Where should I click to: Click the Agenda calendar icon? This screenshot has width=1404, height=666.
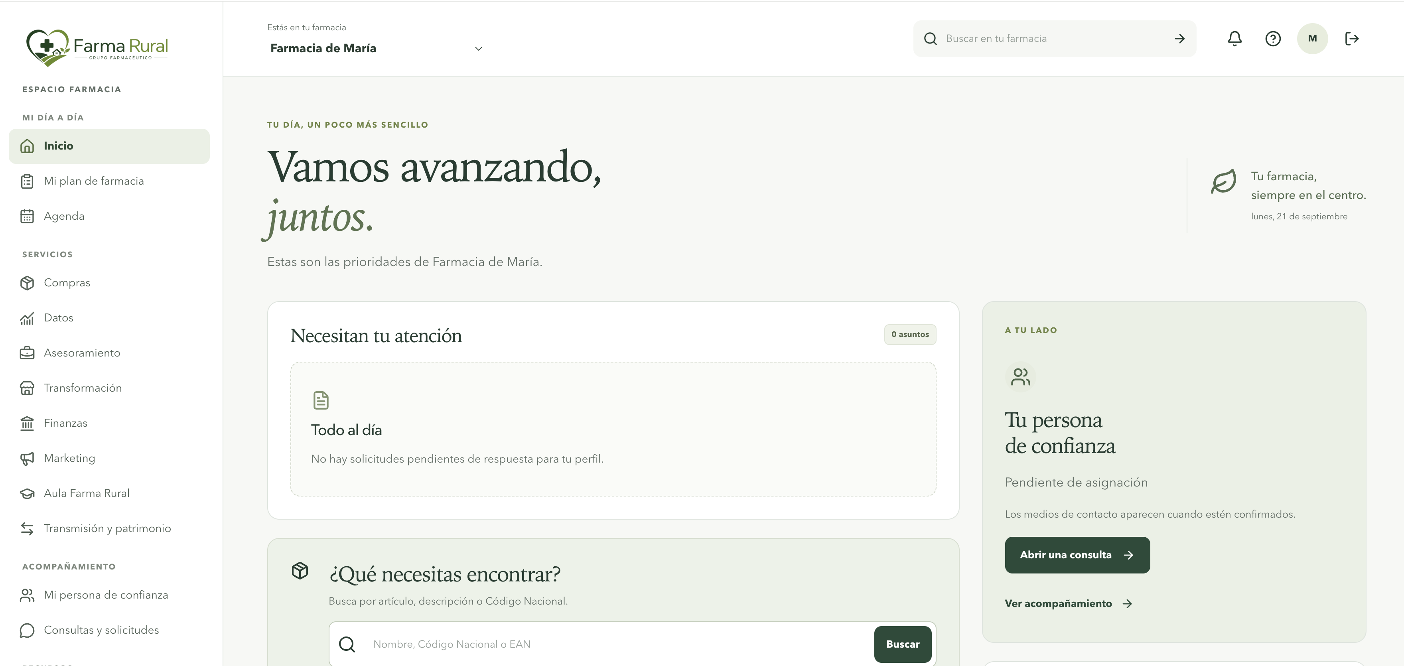[27, 217]
